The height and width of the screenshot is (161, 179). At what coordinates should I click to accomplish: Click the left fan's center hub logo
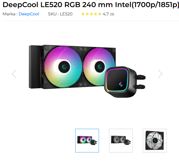(63, 66)
